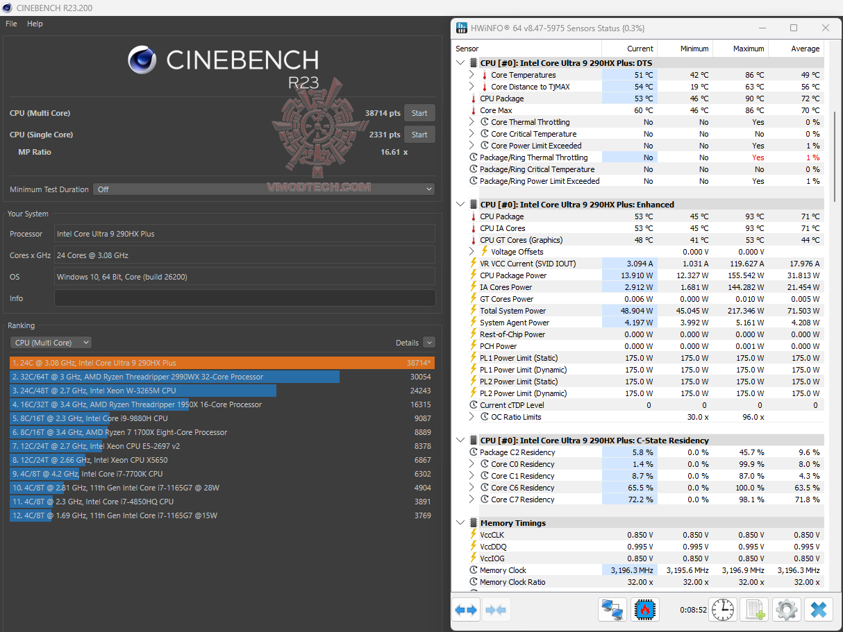Click status icon beside Current cTDP Level
843x632 pixels.
pyautogui.click(x=474, y=405)
